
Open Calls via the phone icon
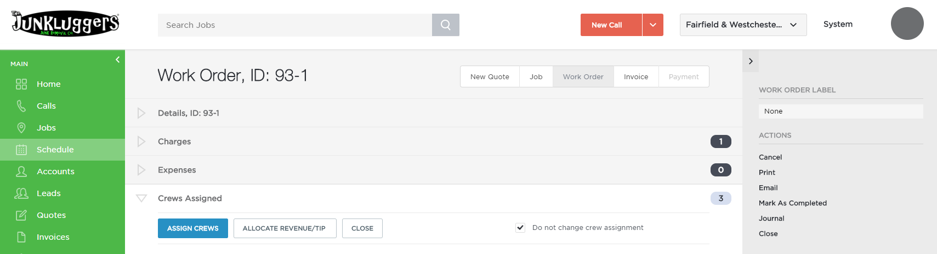21,106
